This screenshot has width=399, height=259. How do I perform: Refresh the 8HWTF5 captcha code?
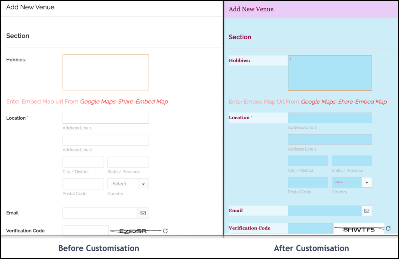[x=388, y=228]
